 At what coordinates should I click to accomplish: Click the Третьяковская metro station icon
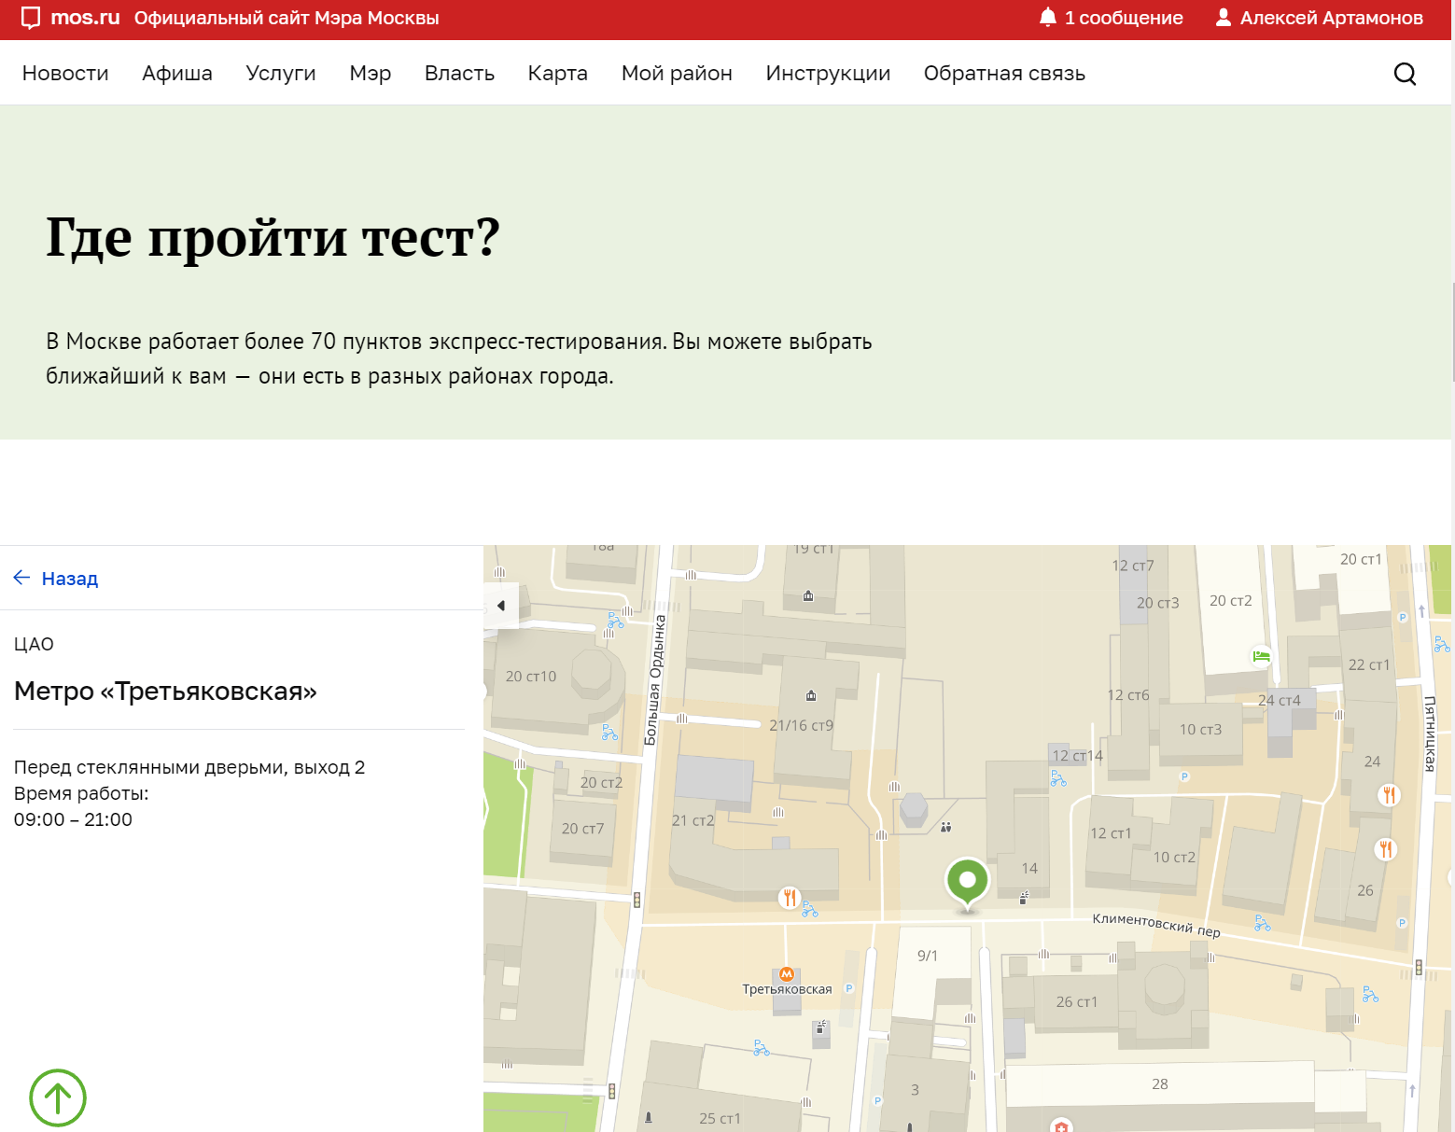[x=787, y=973]
